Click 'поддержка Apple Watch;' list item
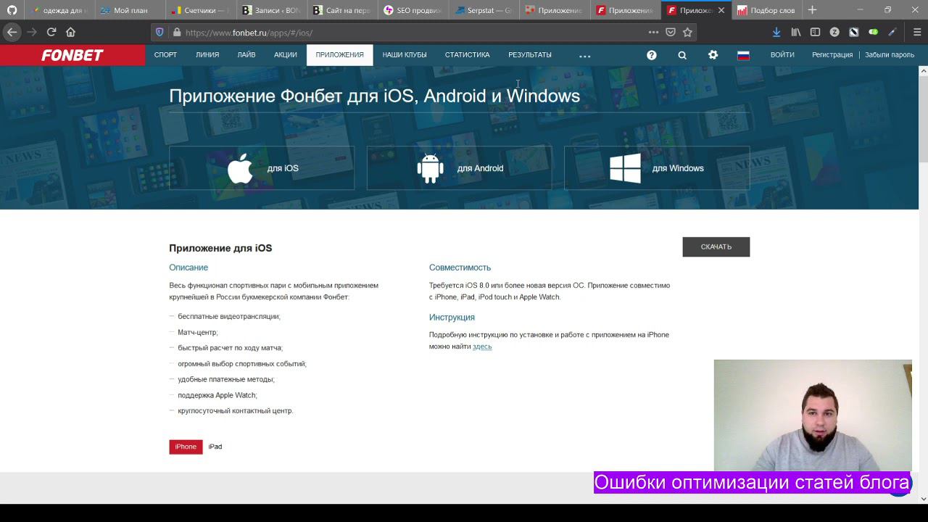This screenshot has height=522, width=928. pos(217,395)
